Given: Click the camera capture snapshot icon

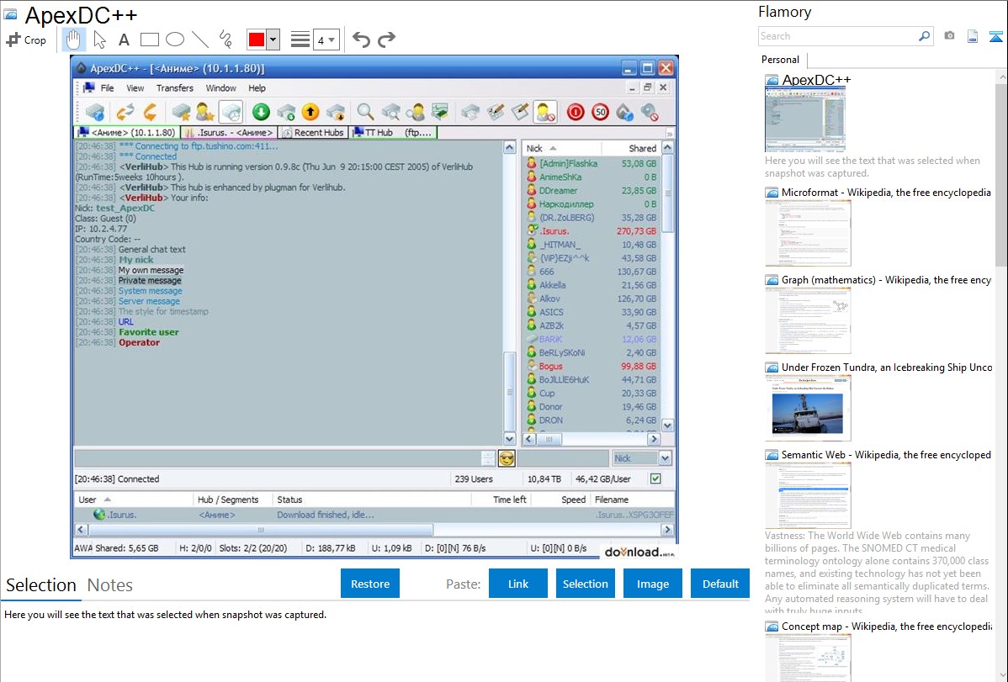Looking at the screenshot, I should [949, 36].
